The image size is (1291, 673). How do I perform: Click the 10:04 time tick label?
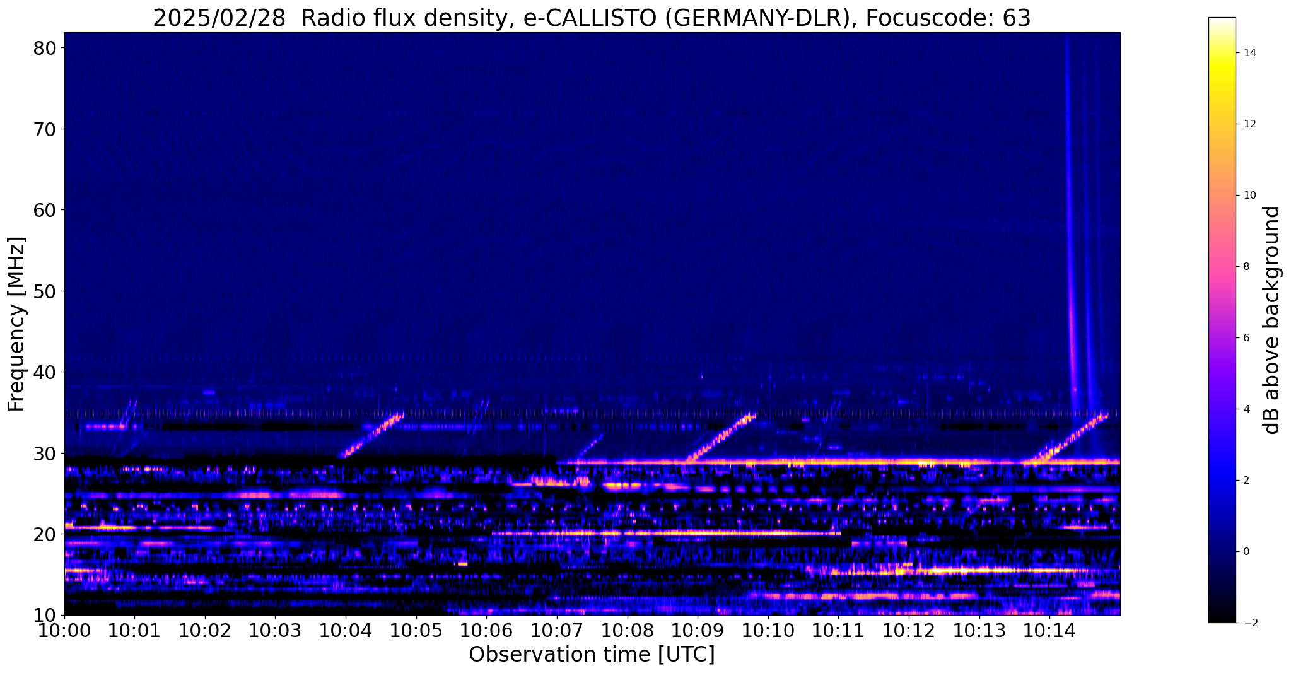click(x=346, y=629)
